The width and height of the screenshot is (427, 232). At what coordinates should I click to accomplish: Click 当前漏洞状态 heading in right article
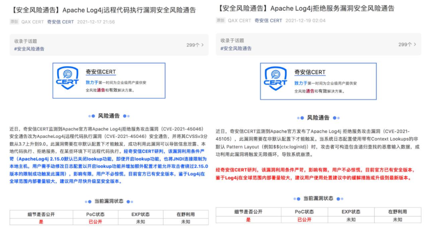click(x=318, y=198)
